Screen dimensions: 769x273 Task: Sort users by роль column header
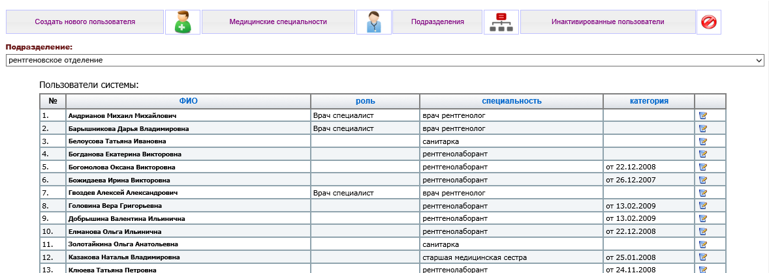[365, 101]
